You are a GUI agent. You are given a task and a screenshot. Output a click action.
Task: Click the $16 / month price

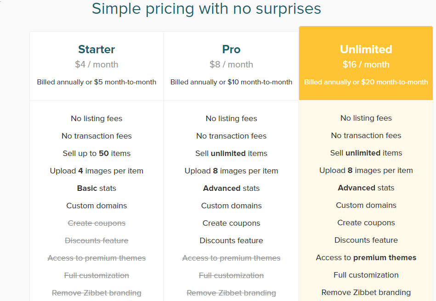pyautogui.click(x=366, y=64)
